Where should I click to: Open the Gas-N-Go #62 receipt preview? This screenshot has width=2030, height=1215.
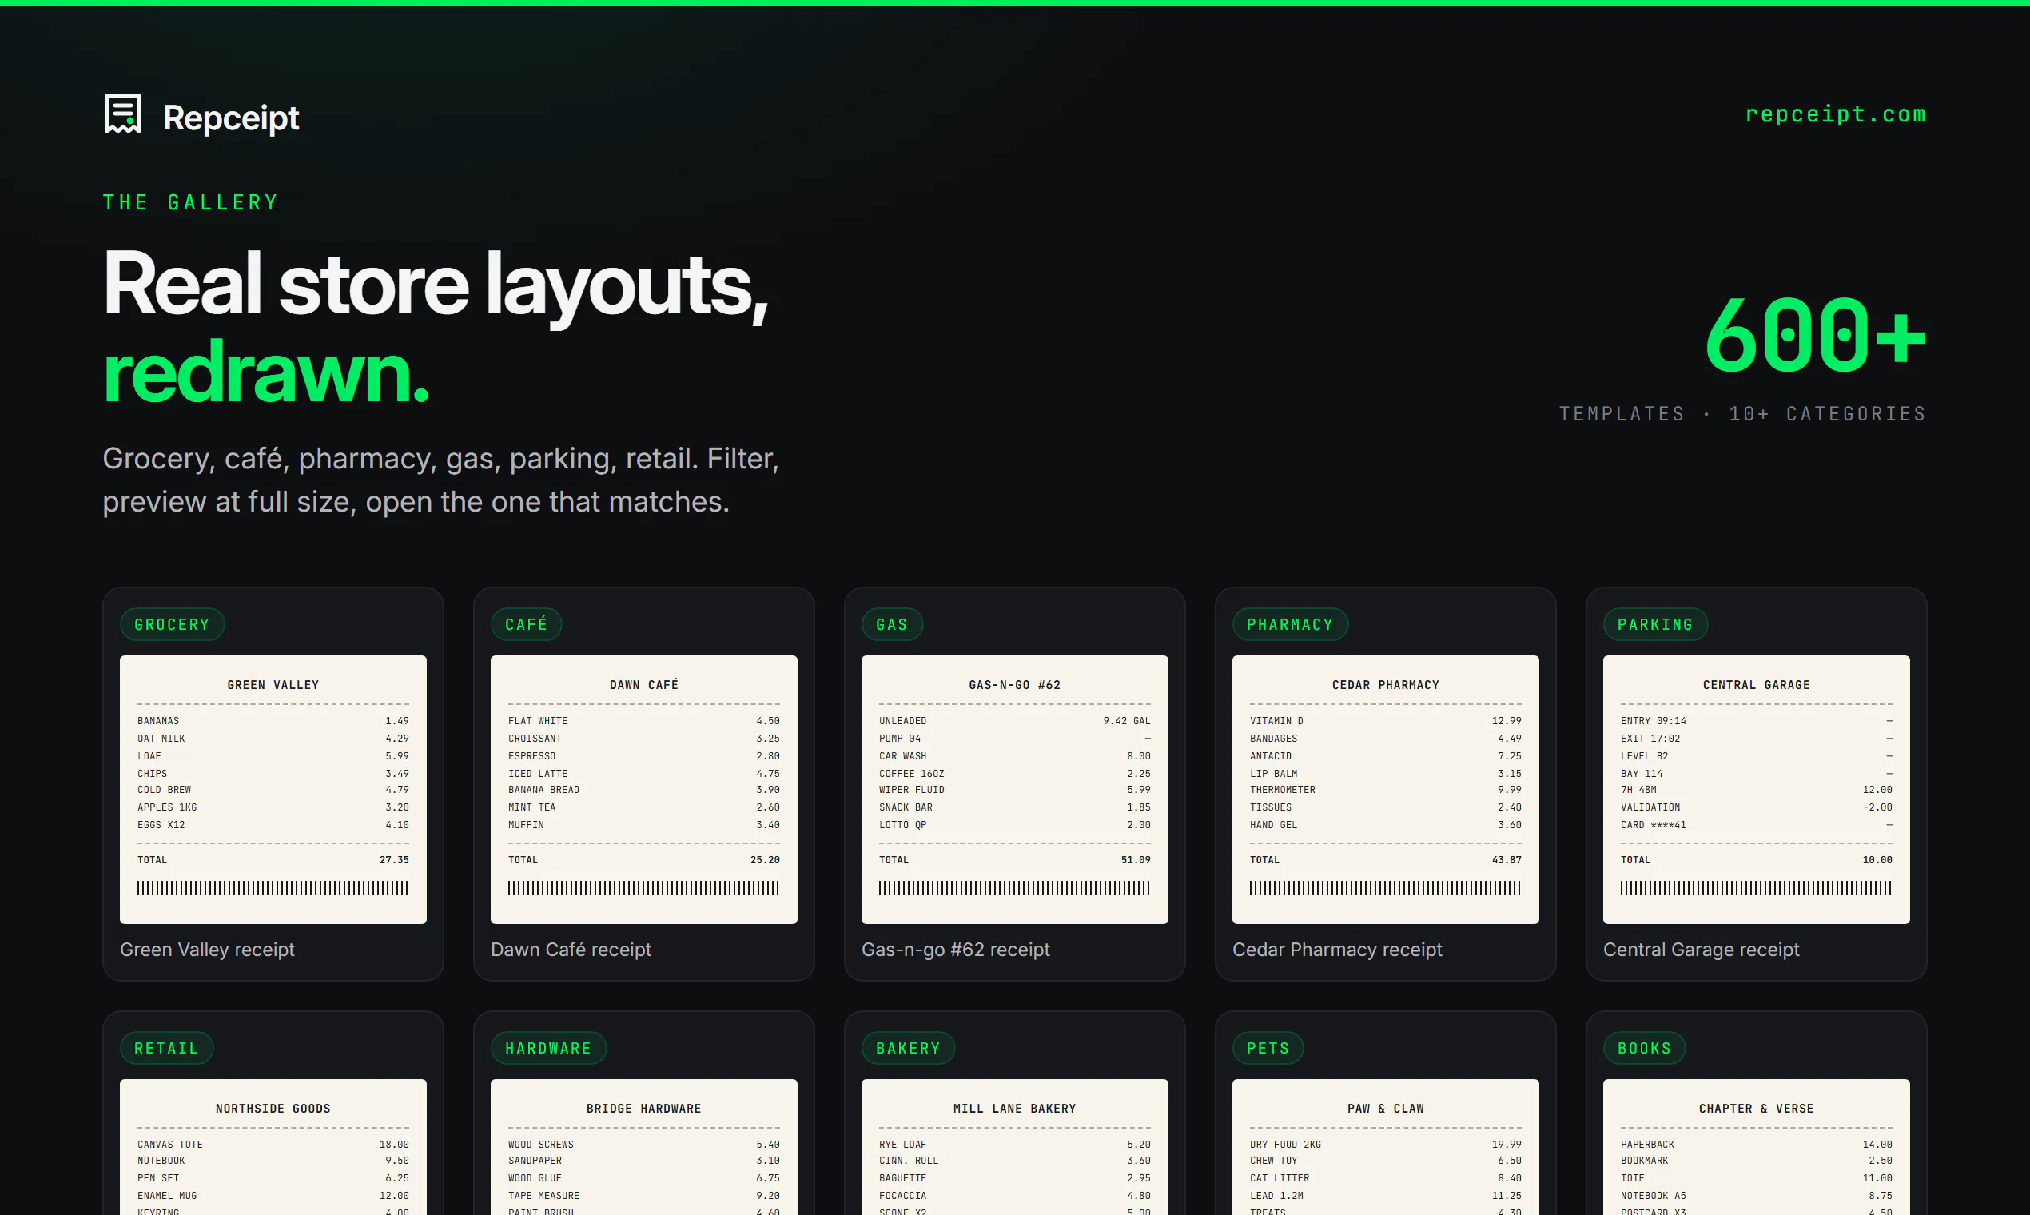1015,789
